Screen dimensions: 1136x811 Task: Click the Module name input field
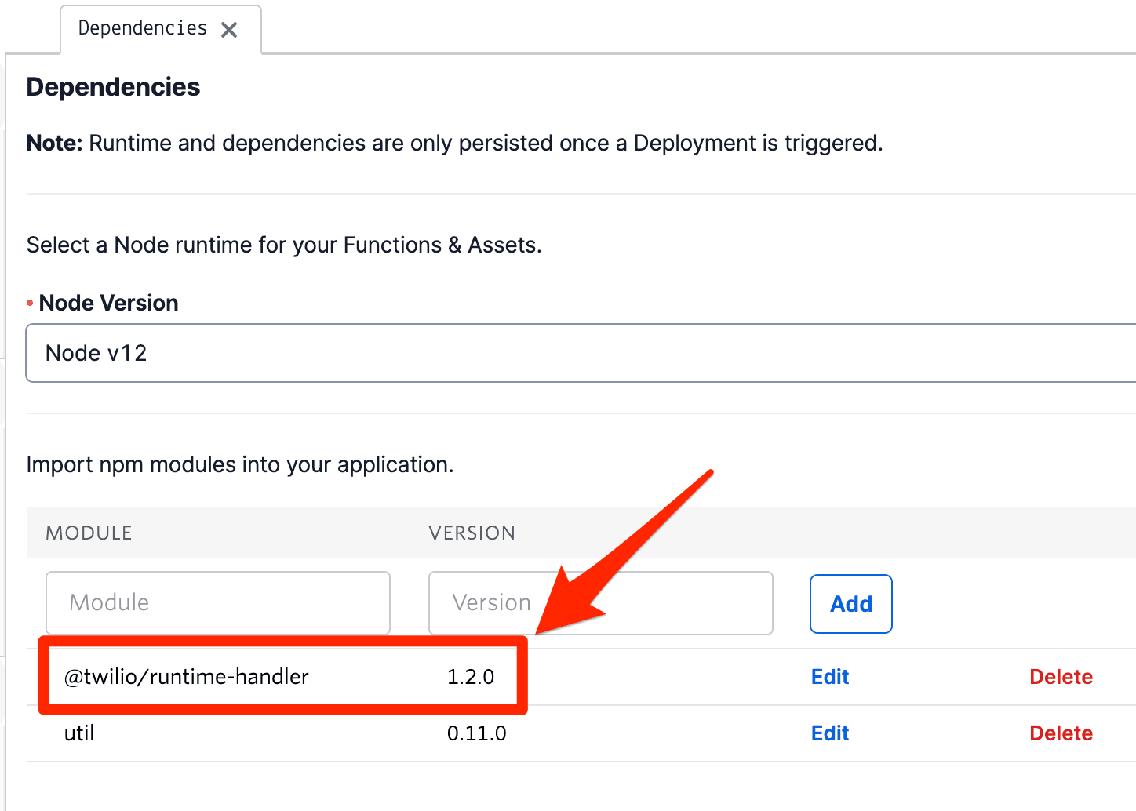(217, 602)
